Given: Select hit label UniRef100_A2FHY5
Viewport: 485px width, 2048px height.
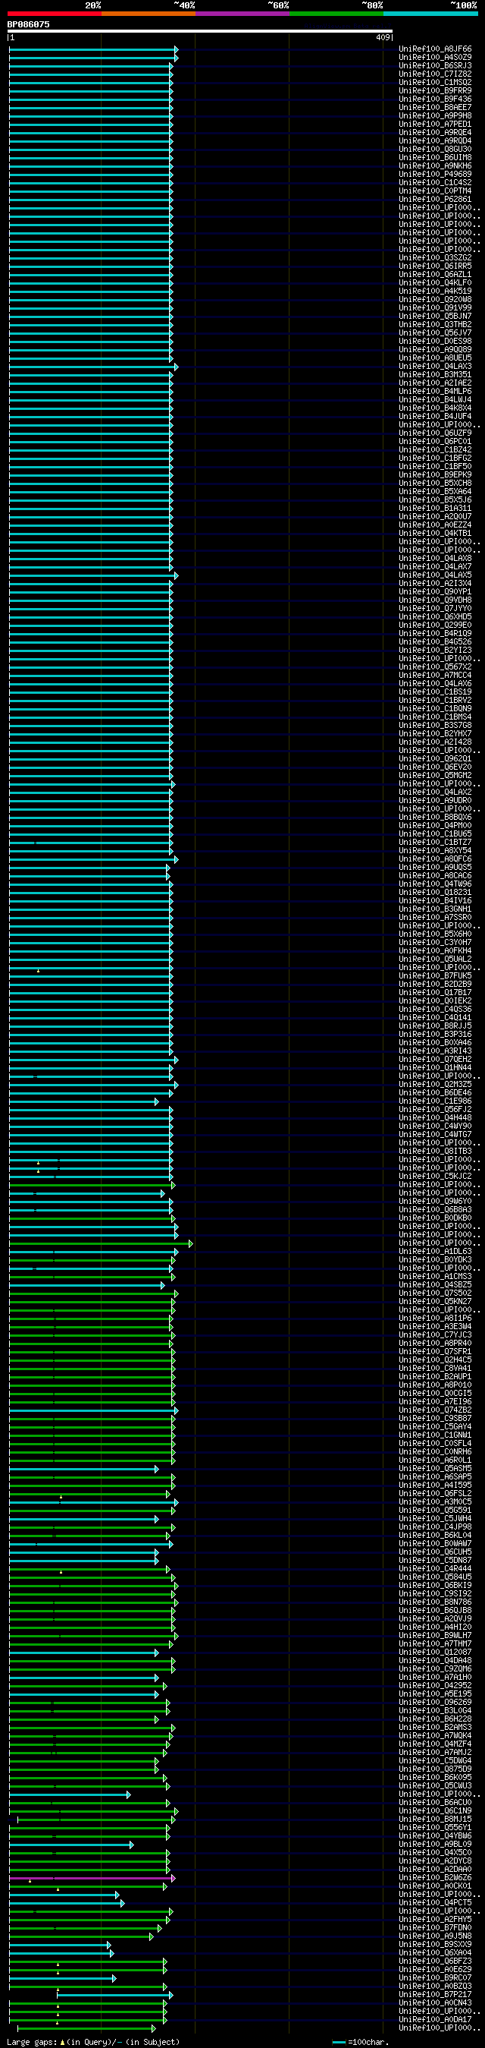Looking at the screenshot, I should coord(435,1919).
